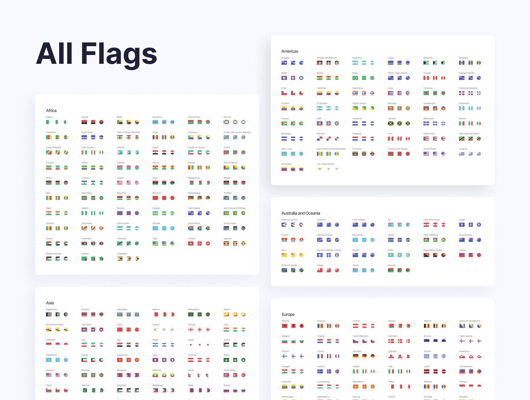Click the rectangular India flag icon
530x400 pixels.
click(x=226, y=330)
